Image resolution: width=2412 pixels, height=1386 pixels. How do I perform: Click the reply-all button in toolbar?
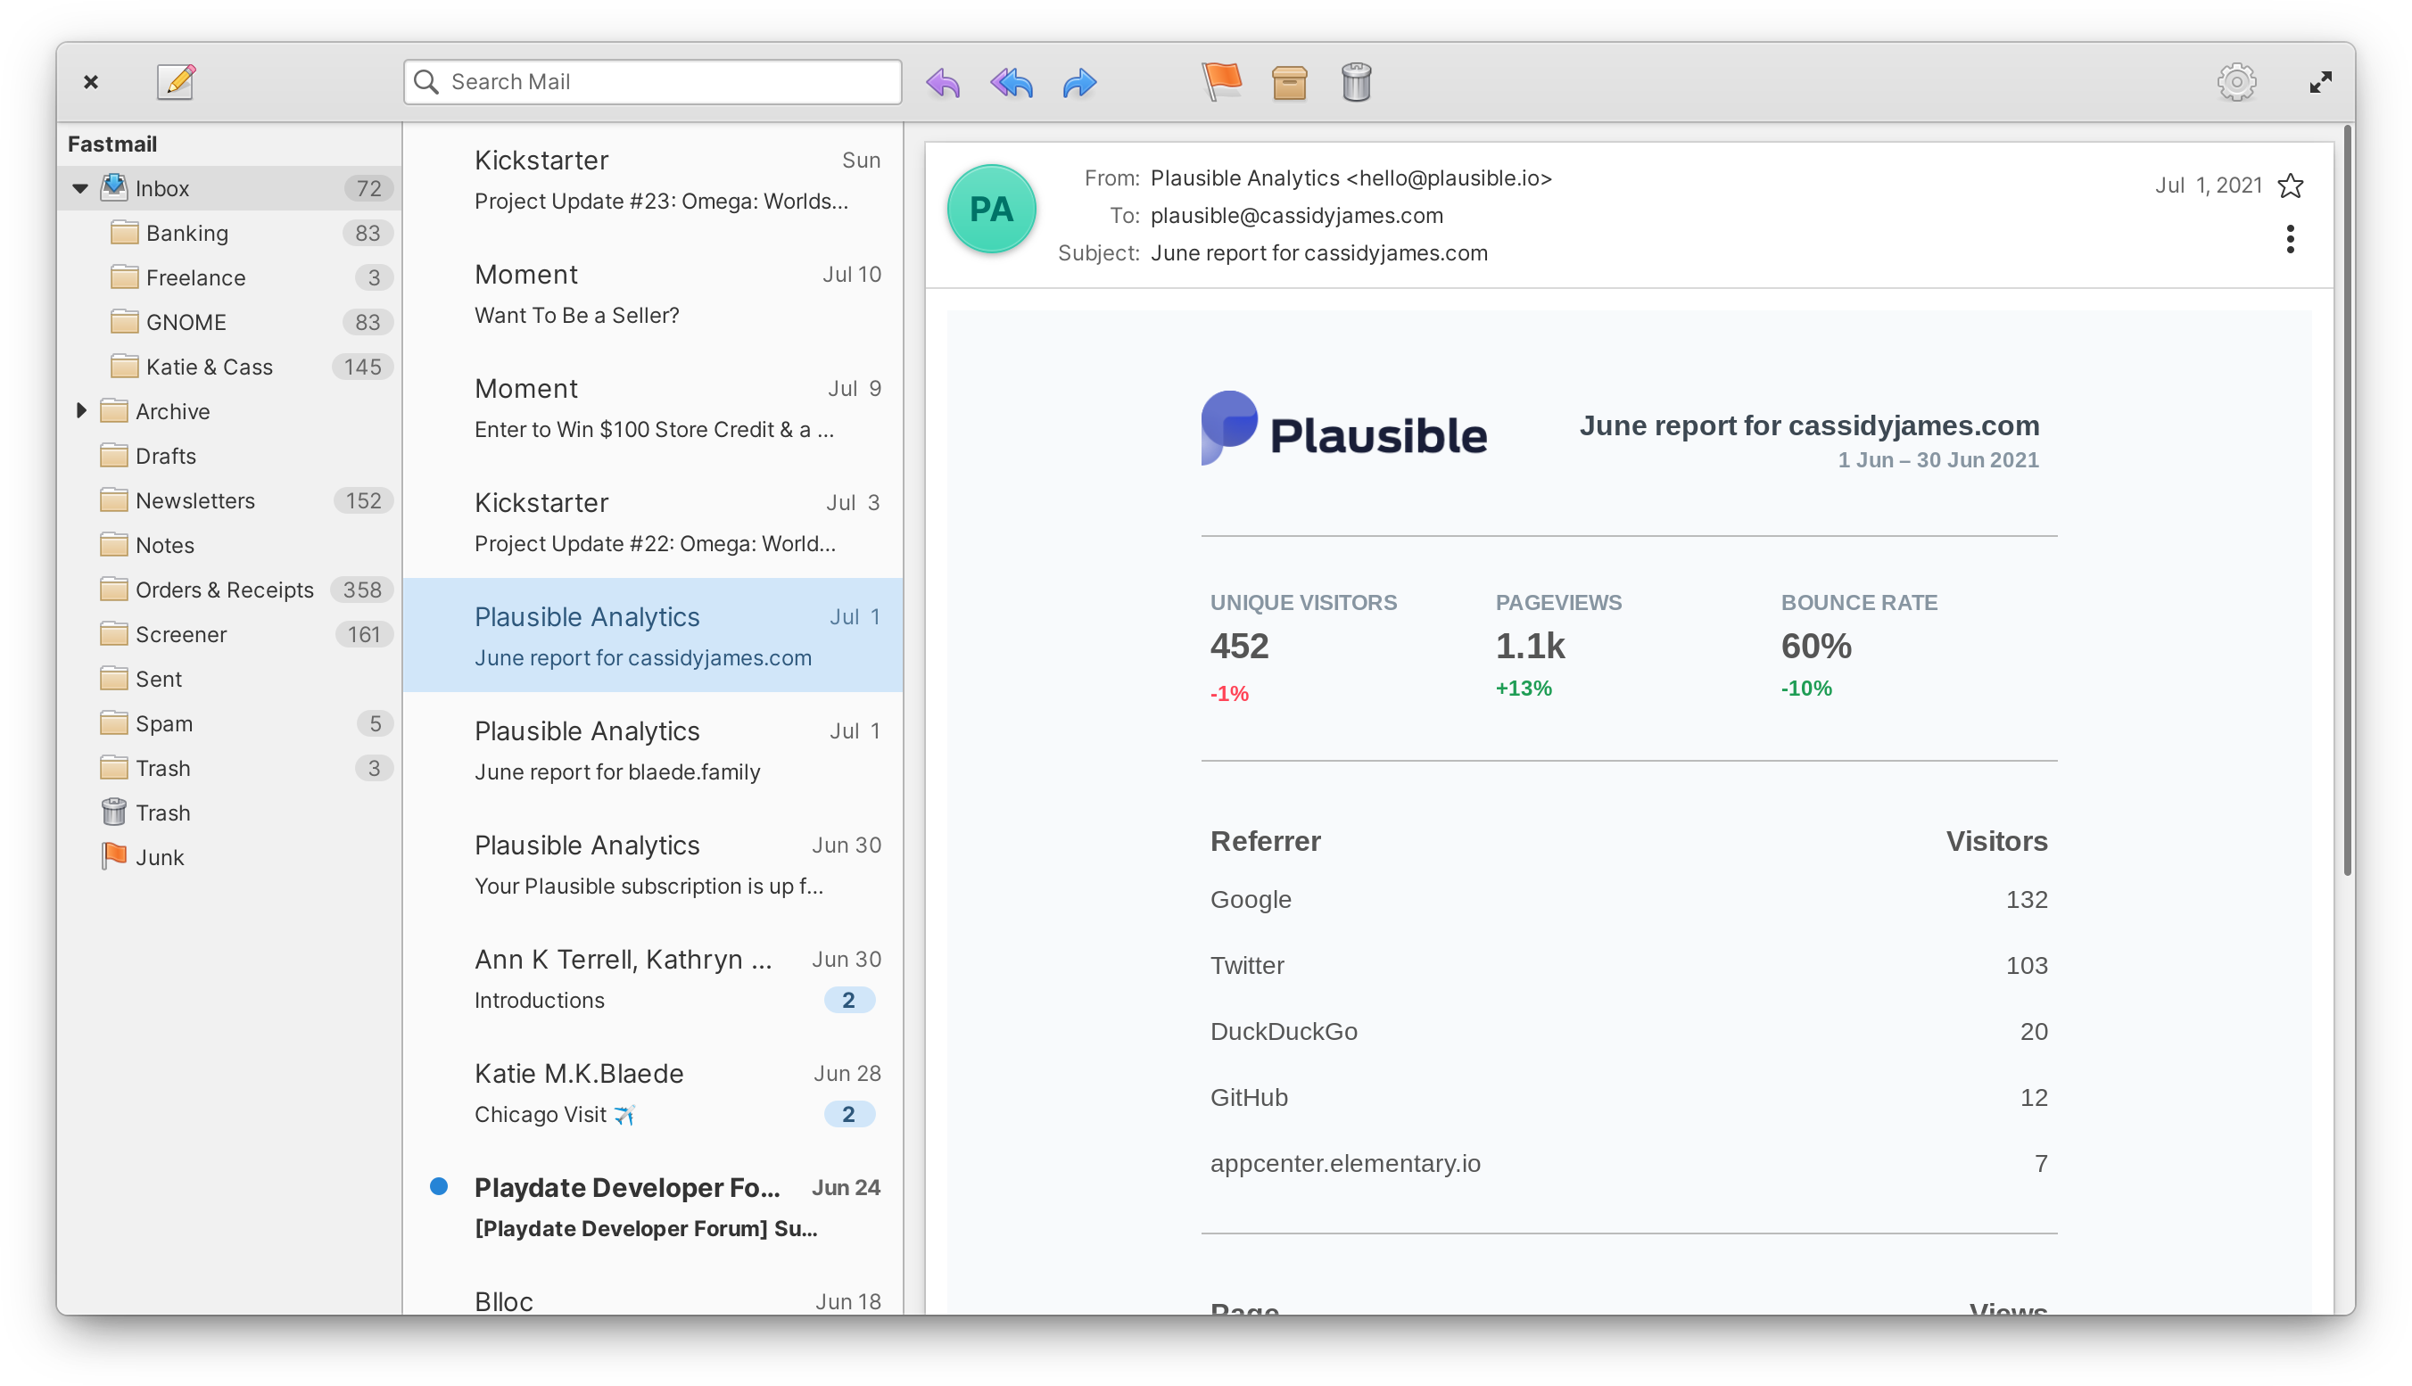pyautogui.click(x=1011, y=81)
